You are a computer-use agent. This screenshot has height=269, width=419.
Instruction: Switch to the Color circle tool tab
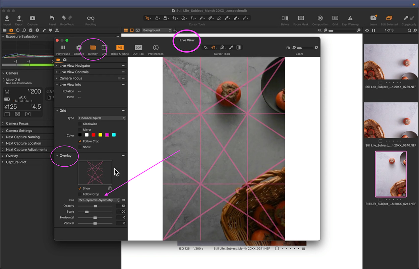(18, 30)
